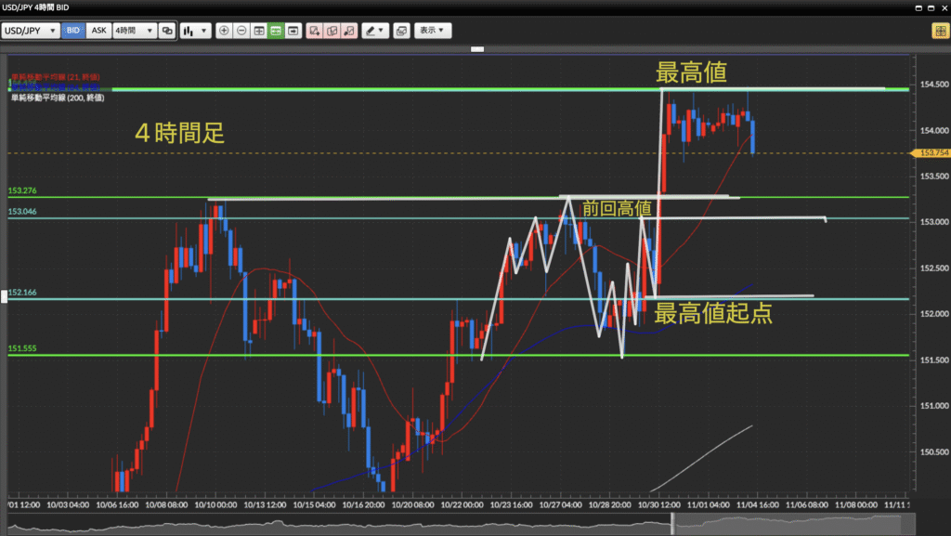Click the middle pink toolbar icon

tap(332, 31)
